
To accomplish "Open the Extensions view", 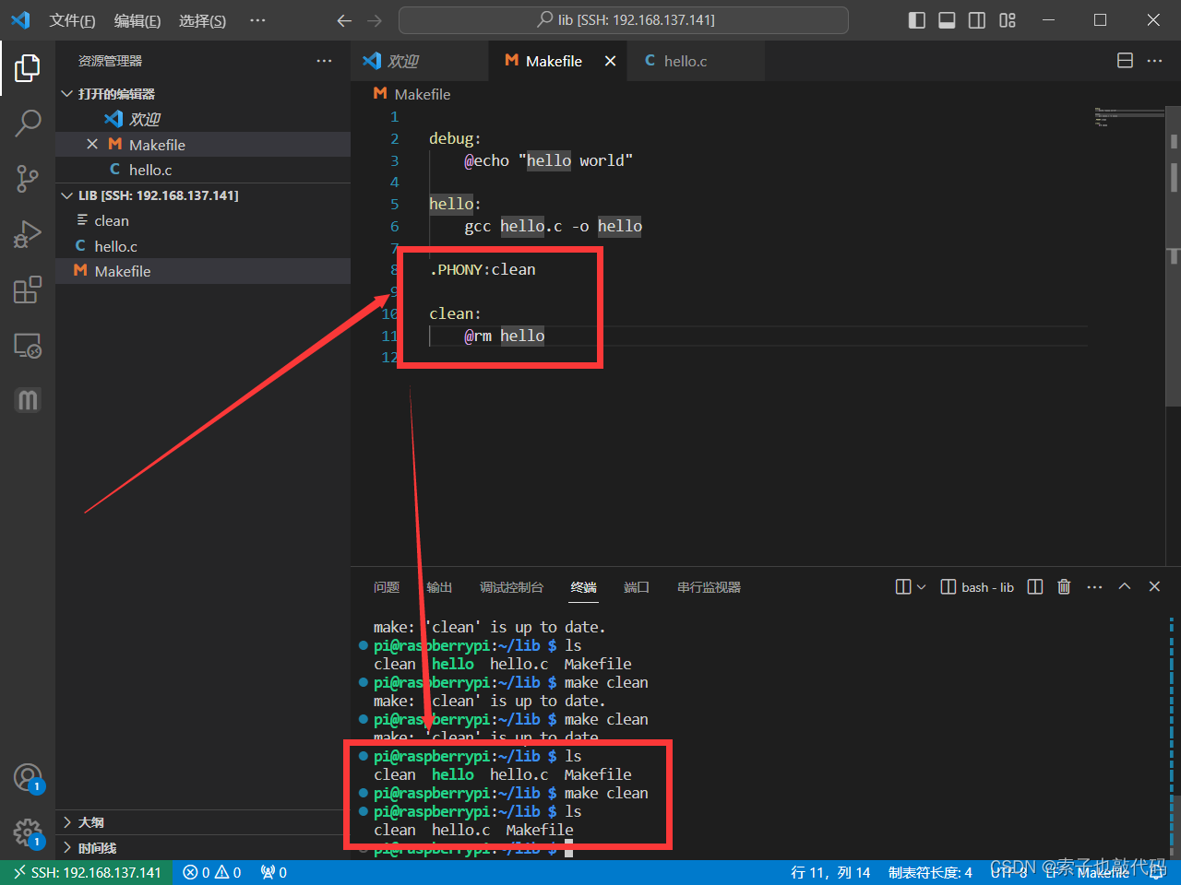I will pos(28,289).
